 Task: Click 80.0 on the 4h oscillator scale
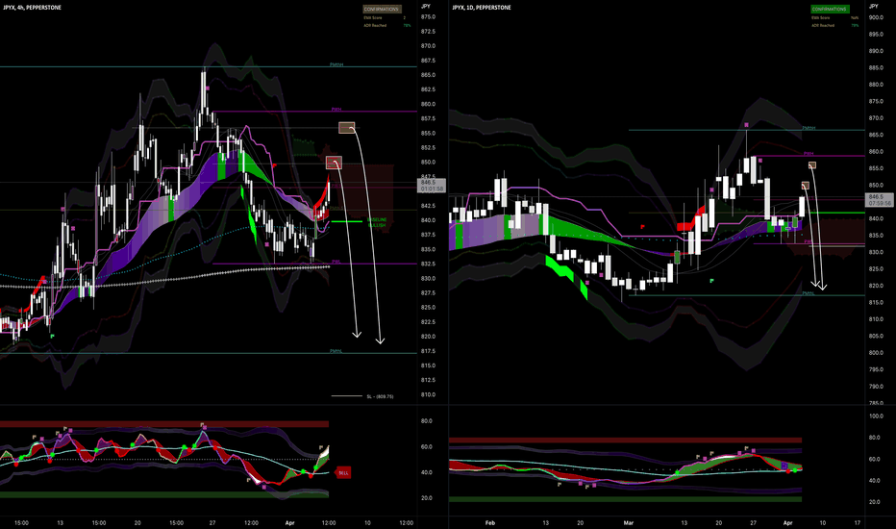[427, 421]
